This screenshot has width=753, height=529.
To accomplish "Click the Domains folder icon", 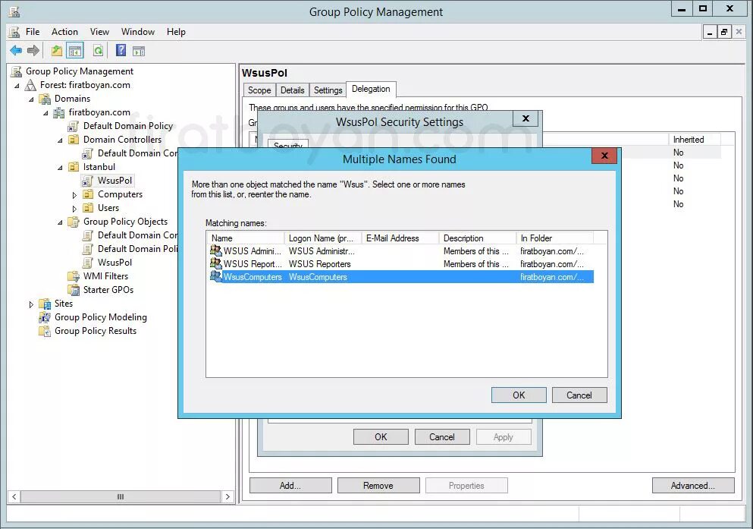I will pyautogui.click(x=45, y=99).
